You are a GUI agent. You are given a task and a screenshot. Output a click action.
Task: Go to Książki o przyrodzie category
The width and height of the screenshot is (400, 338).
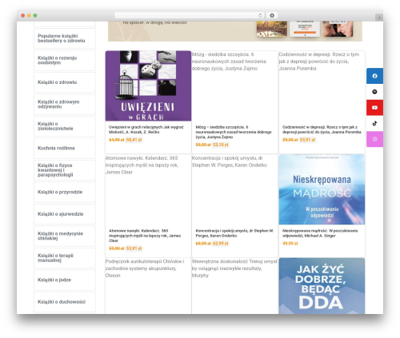(65, 192)
